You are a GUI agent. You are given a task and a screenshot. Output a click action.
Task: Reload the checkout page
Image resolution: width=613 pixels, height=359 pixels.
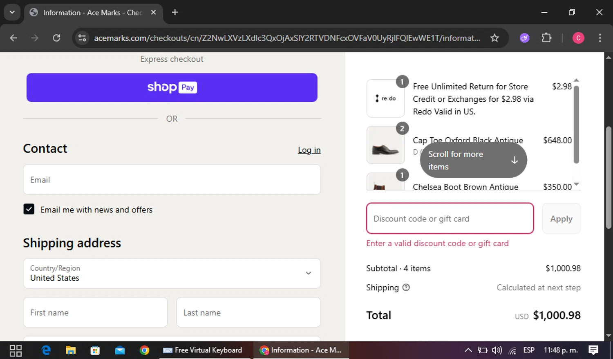[x=56, y=38]
